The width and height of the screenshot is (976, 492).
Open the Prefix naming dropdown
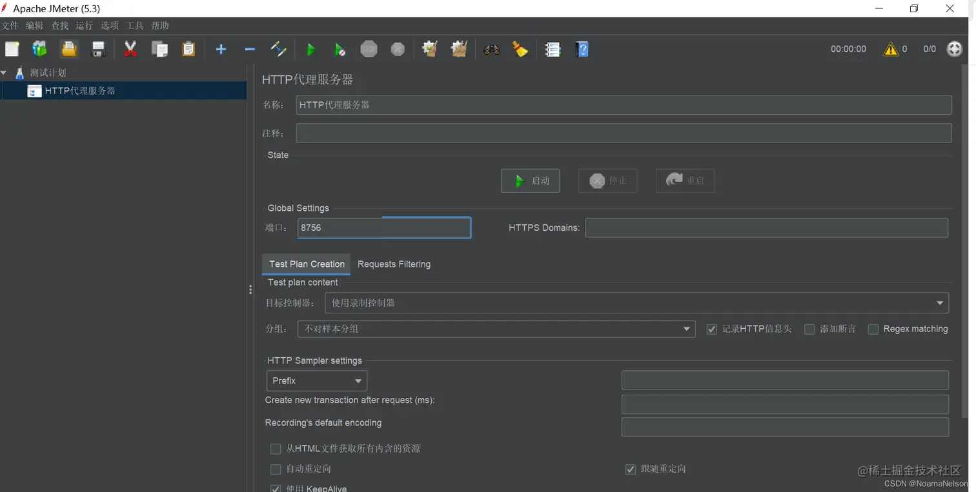(317, 381)
